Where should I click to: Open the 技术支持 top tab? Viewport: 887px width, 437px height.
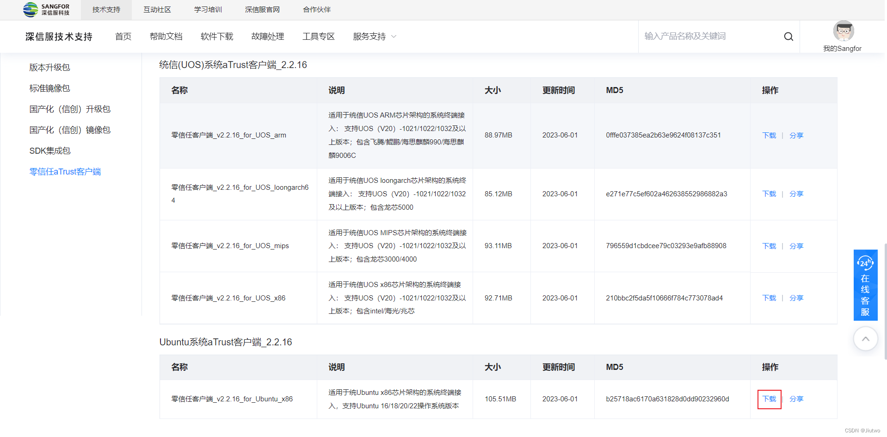tap(106, 10)
